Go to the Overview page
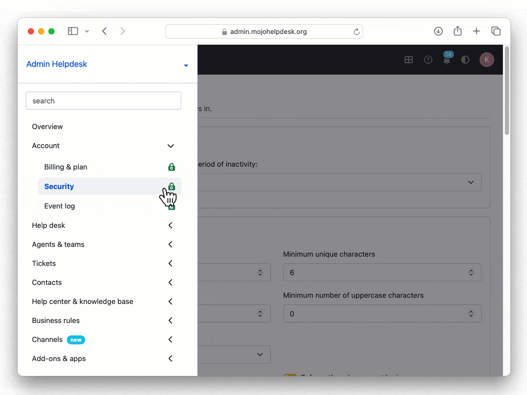This screenshot has height=395, width=527. tap(48, 127)
